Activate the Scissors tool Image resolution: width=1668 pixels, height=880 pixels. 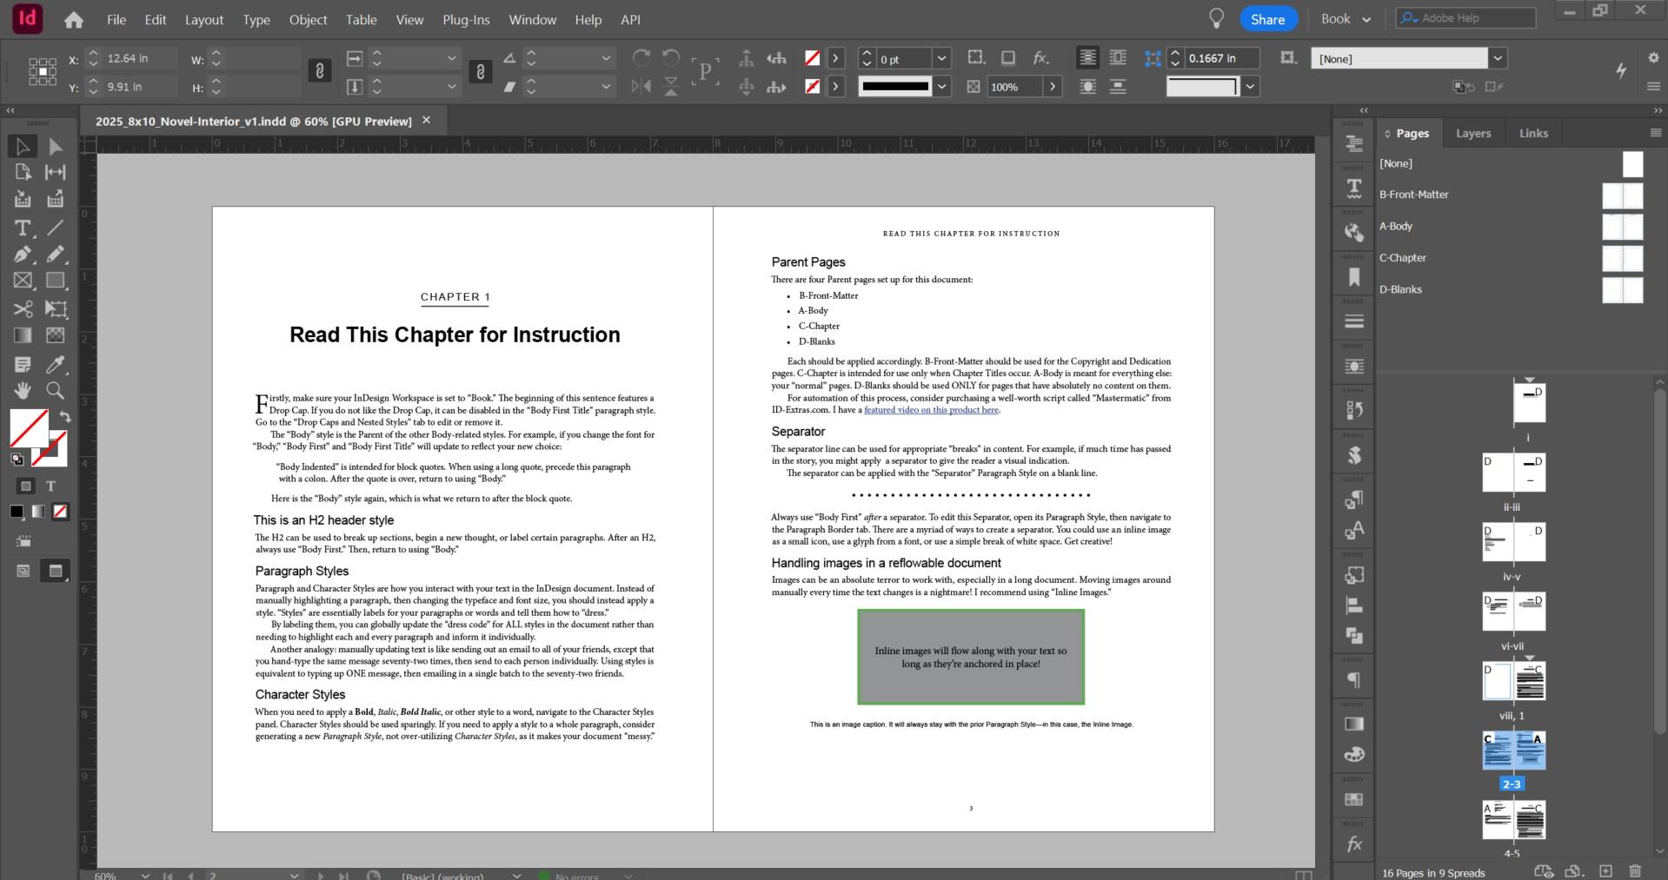[x=23, y=309]
